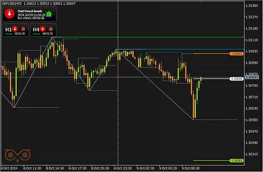263x172 pixels.
Task: Click the Owl Smart levels title
Action: coord(30,11)
